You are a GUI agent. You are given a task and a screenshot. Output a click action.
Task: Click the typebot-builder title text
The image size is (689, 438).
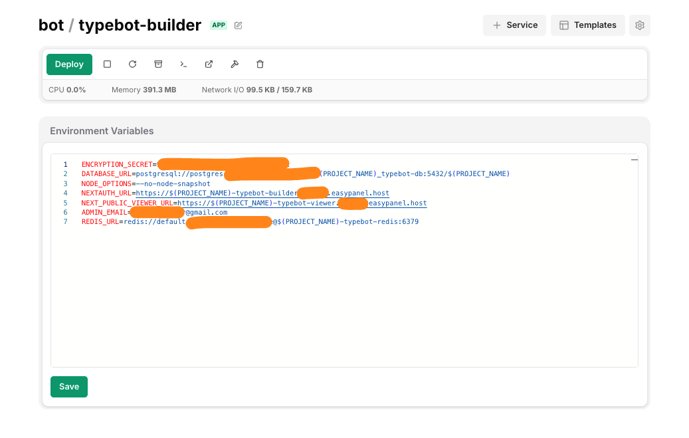pos(140,25)
